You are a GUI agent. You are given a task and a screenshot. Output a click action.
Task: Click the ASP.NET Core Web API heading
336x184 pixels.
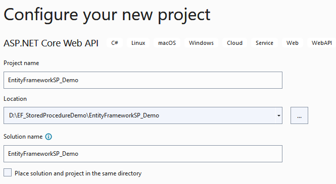51,43
